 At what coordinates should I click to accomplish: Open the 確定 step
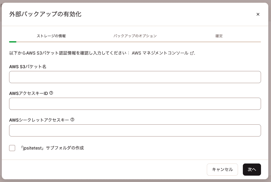(219, 36)
